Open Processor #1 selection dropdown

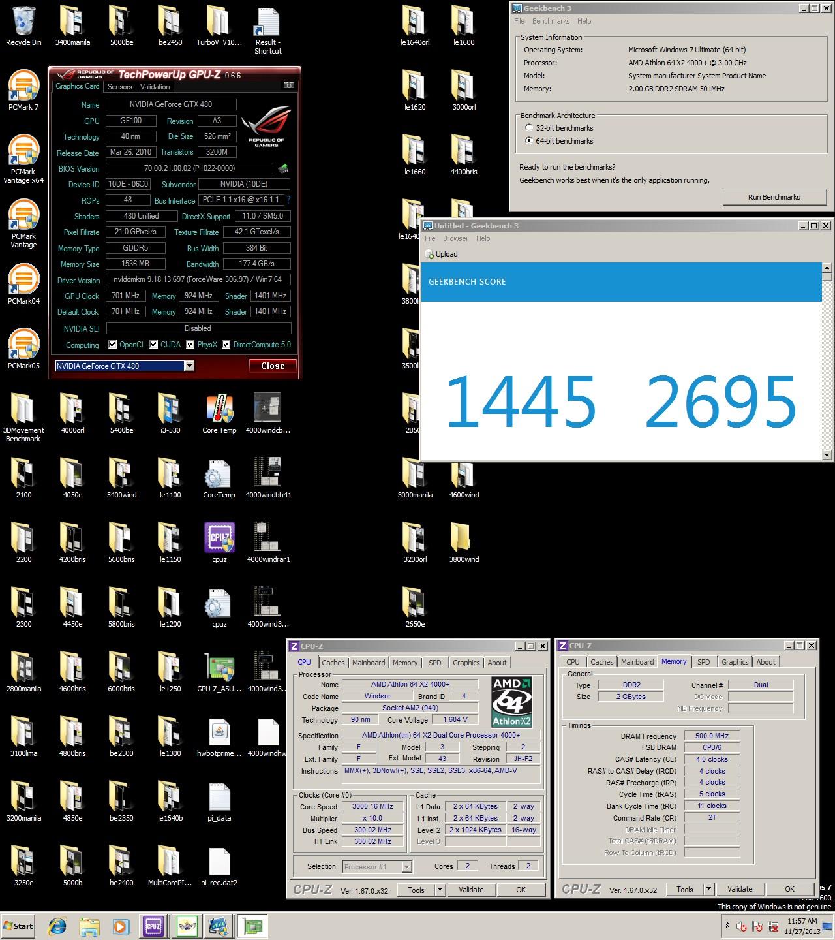point(406,867)
